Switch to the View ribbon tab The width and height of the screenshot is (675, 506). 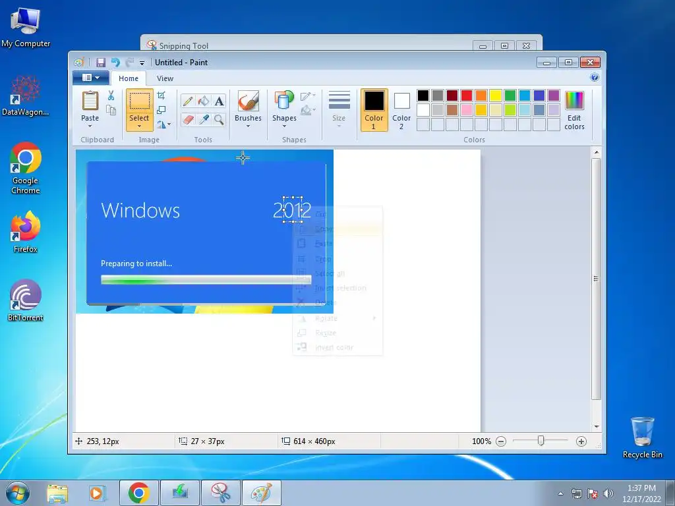coord(165,78)
